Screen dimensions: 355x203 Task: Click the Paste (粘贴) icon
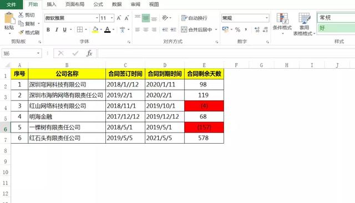point(9,18)
